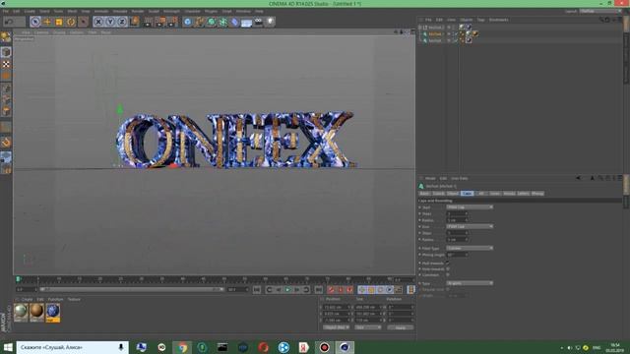This screenshot has height=354, width=630.
Task: Open the End cap type dropdown
Action: pyautogui.click(x=470, y=226)
